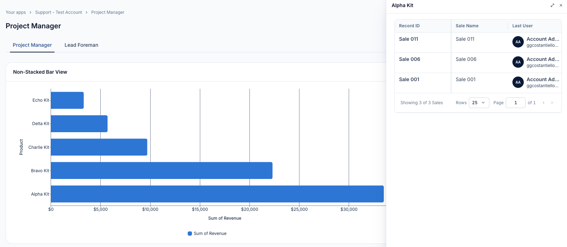Click the Sale Name cell 'Sale 006'

tap(466, 59)
